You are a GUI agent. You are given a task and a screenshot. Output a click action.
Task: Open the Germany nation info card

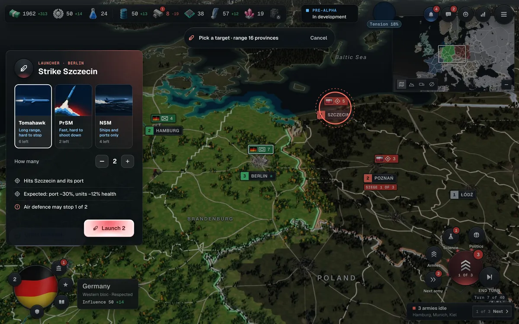point(108,294)
